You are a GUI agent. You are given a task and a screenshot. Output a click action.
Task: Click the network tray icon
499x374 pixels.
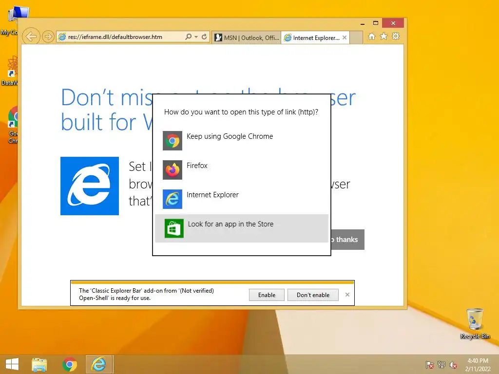[441, 365]
